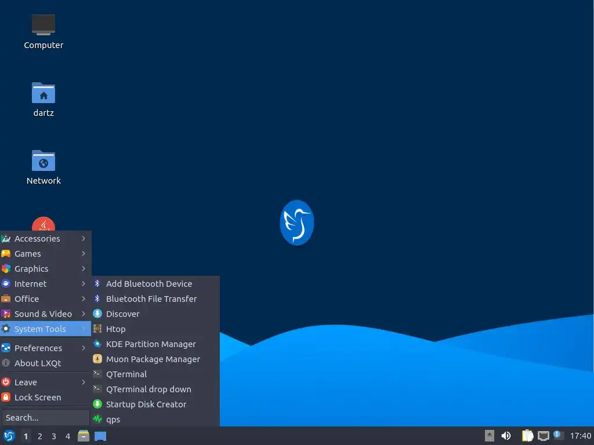Viewport: 594px width, 445px height.
Task: Click the Discover download icon
Action: pyautogui.click(x=97, y=313)
